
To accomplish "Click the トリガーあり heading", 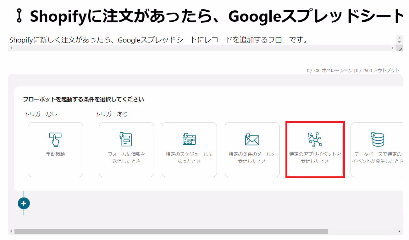I will (x=112, y=114).
